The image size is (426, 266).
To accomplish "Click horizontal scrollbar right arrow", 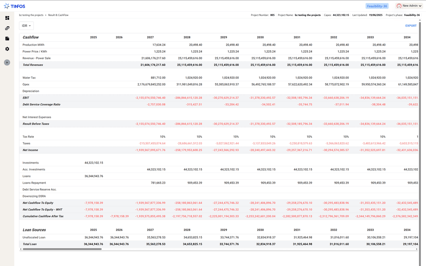I will tap(417, 249).
